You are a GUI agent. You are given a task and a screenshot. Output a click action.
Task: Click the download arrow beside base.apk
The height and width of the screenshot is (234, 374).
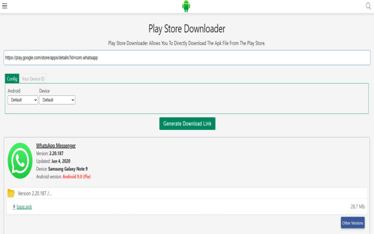pyautogui.click(x=14, y=207)
